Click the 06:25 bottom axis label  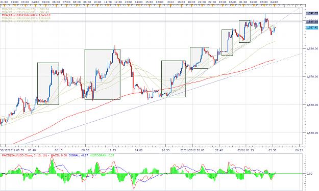click(300, 150)
